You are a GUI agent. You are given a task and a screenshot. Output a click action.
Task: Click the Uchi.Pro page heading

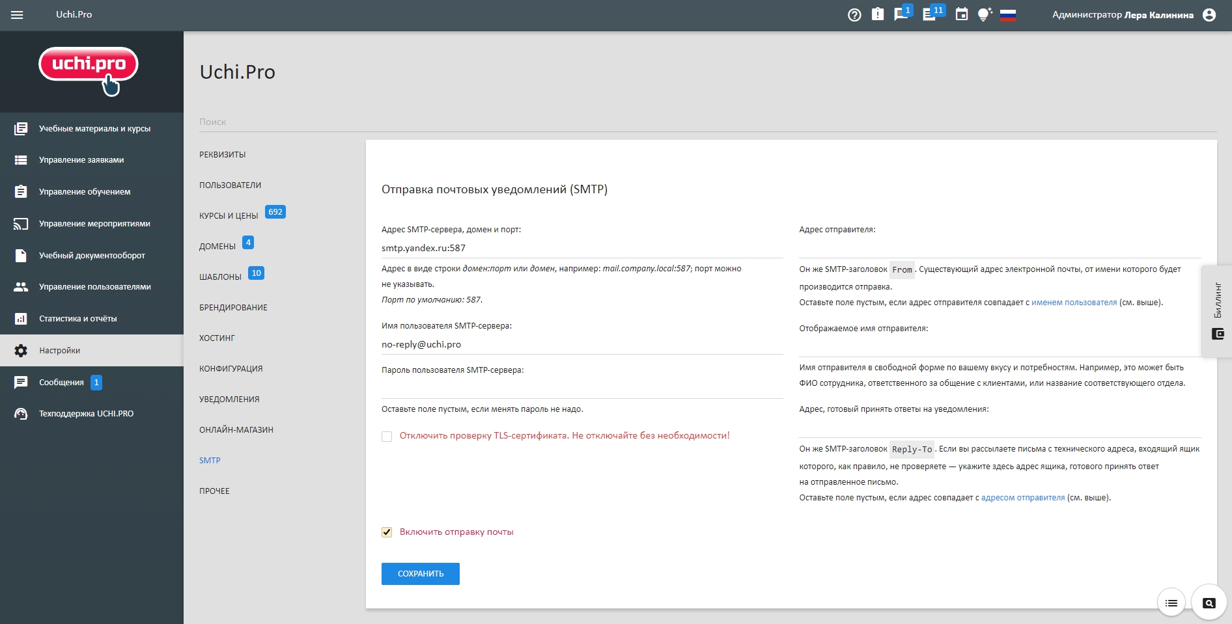[238, 72]
